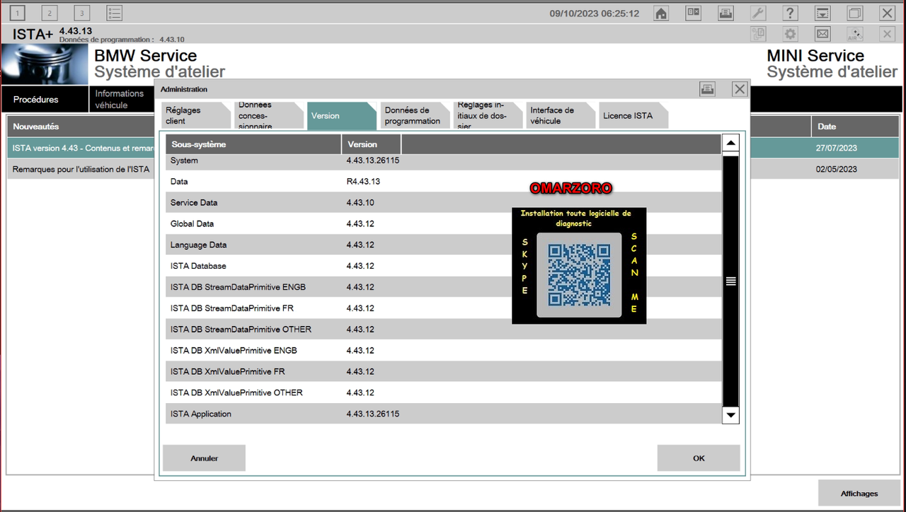The width and height of the screenshot is (906, 512).
Task: Open the Home screen icon
Action: (x=661, y=13)
